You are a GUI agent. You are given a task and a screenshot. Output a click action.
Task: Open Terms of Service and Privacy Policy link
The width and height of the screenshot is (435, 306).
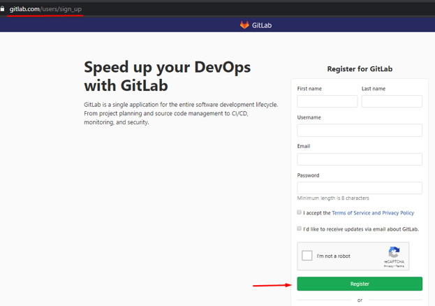(373, 213)
